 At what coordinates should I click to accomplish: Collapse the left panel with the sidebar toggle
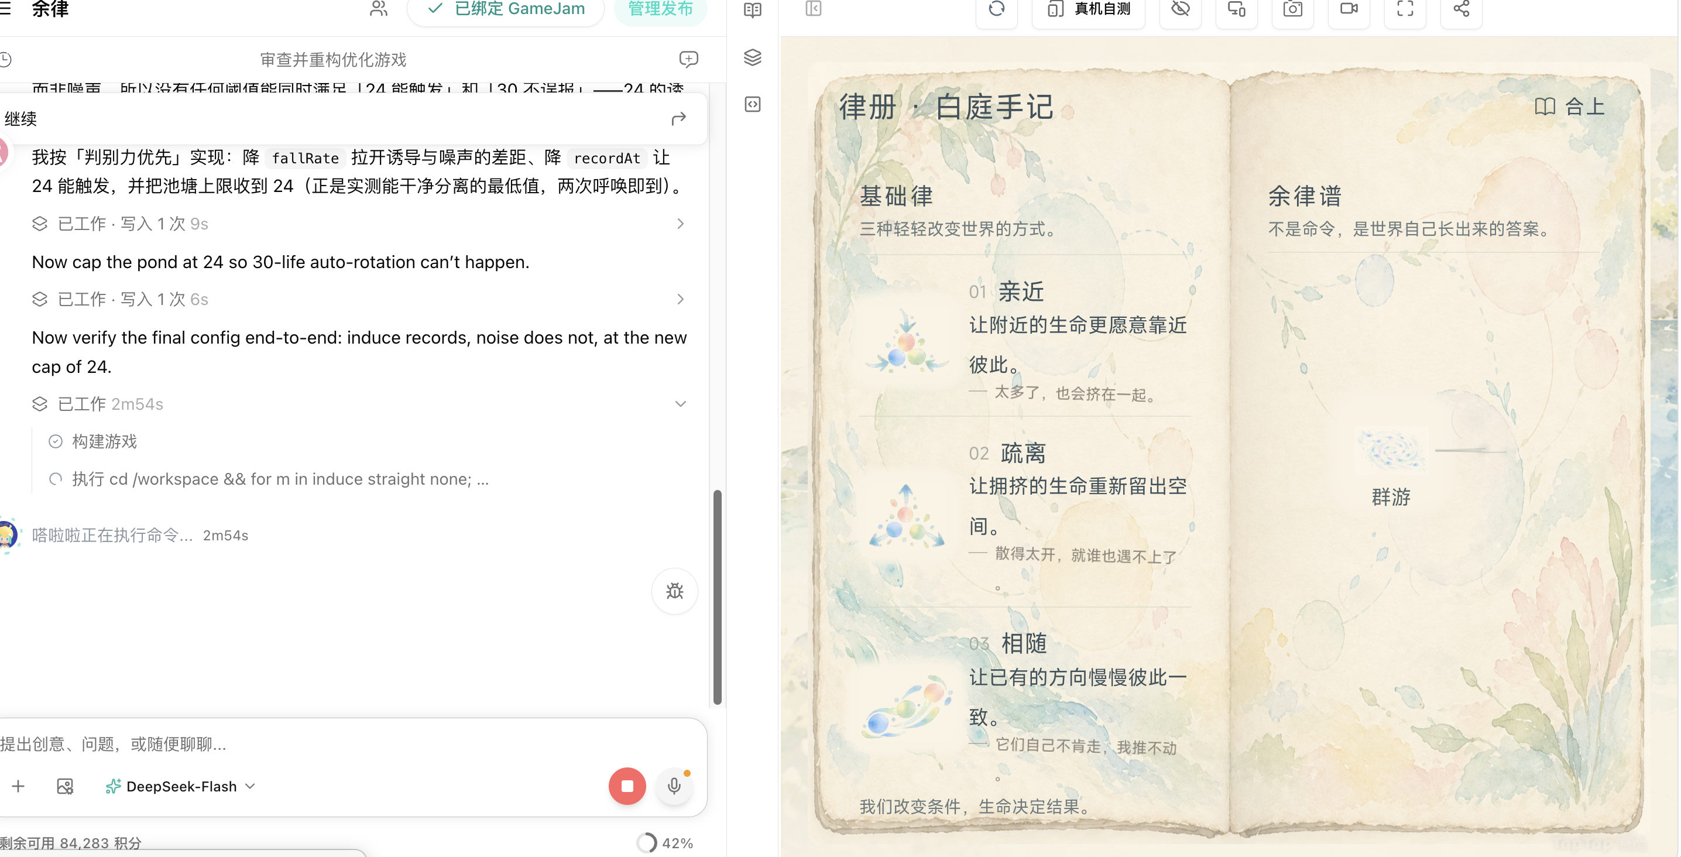coord(813,9)
